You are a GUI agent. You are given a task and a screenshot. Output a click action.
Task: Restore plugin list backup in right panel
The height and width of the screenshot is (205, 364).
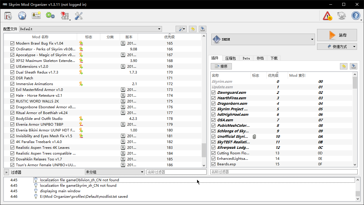[343, 66]
